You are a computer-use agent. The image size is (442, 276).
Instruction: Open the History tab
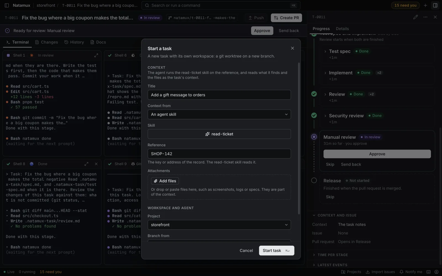click(74, 42)
